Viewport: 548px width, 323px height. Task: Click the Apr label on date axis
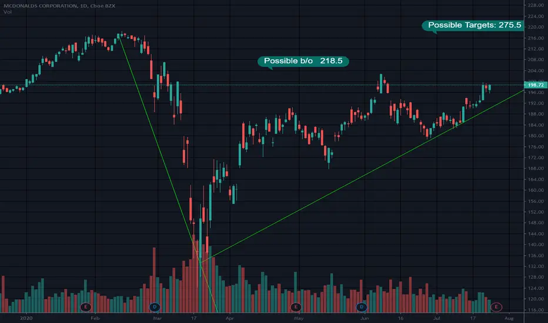(x=229, y=318)
